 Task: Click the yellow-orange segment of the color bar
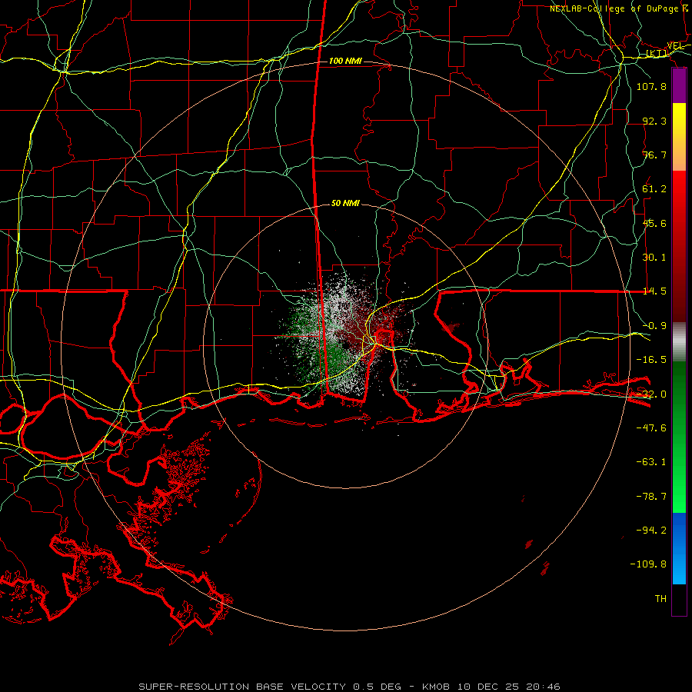pos(679,137)
